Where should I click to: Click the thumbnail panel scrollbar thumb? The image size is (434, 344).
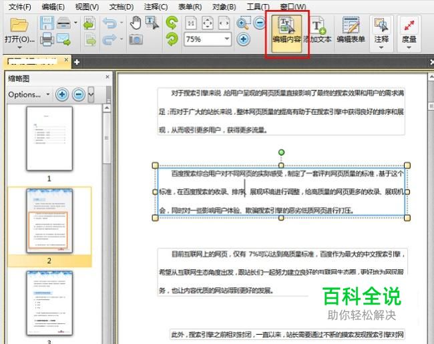click(107, 138)
